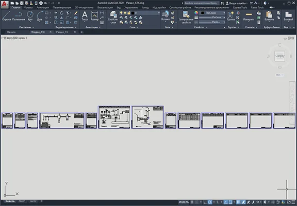
Task: Click the Размер dimension tool
Action: [94, 16]
